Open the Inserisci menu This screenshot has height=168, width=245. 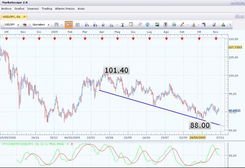(x=33, y=9)
